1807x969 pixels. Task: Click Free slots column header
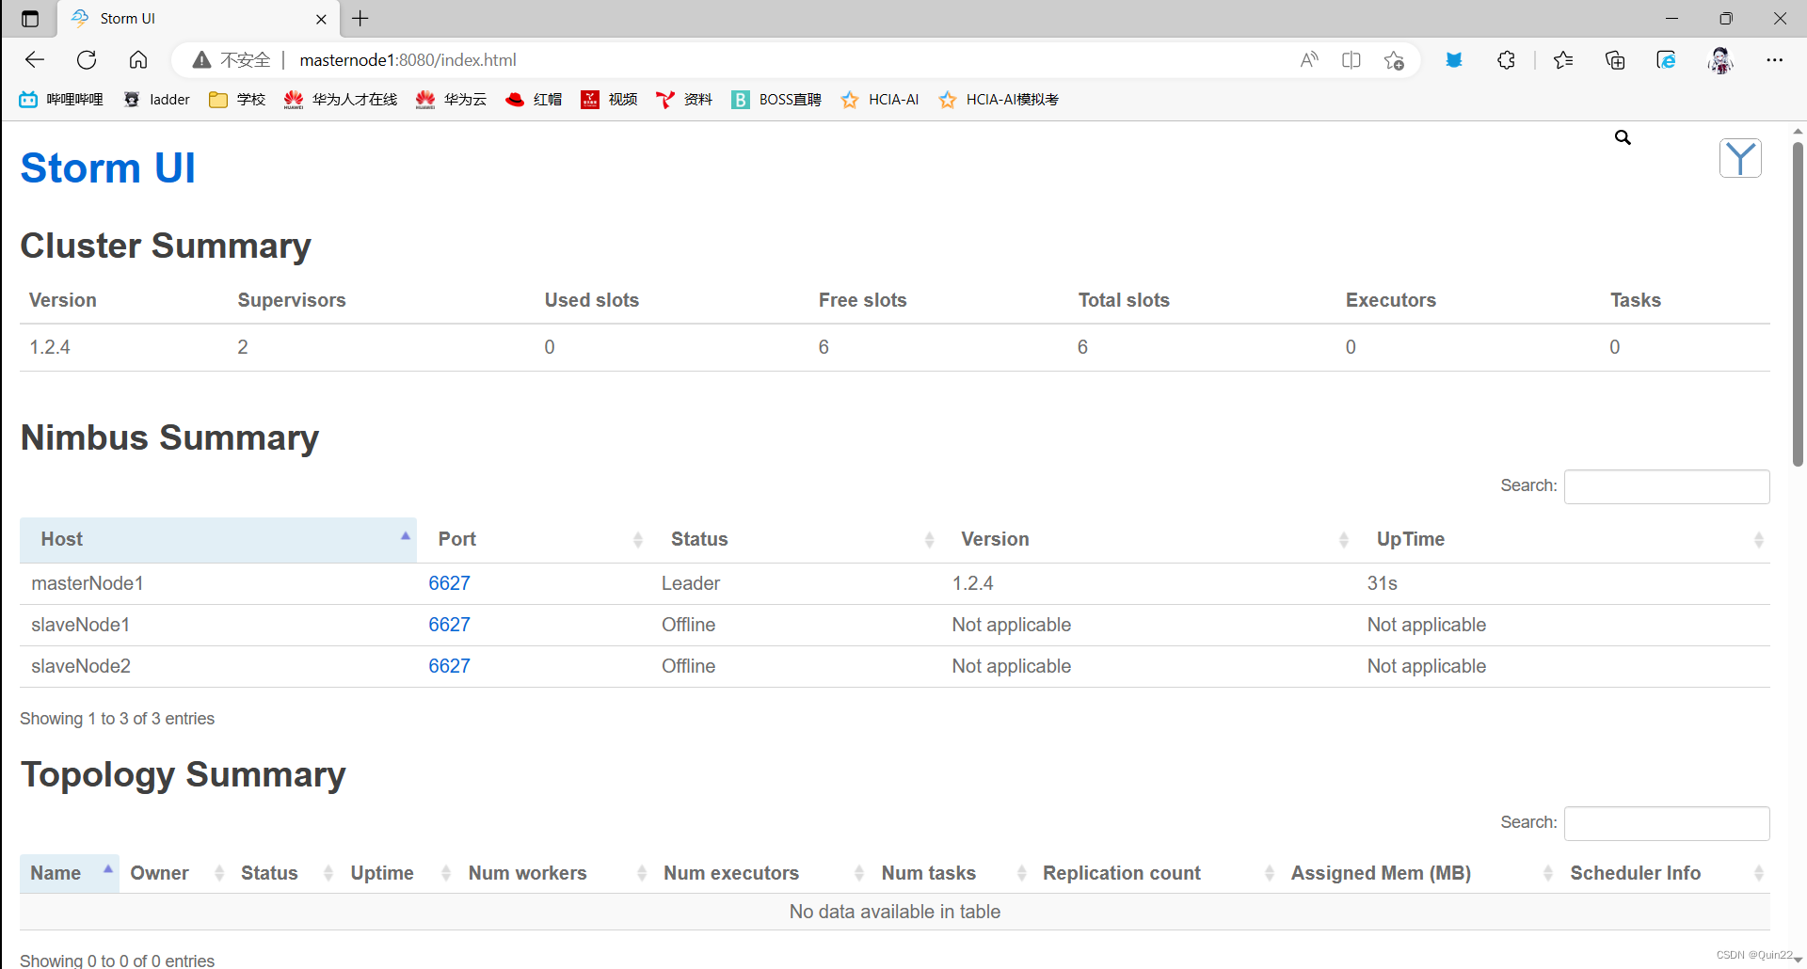(x=862, y=300)
